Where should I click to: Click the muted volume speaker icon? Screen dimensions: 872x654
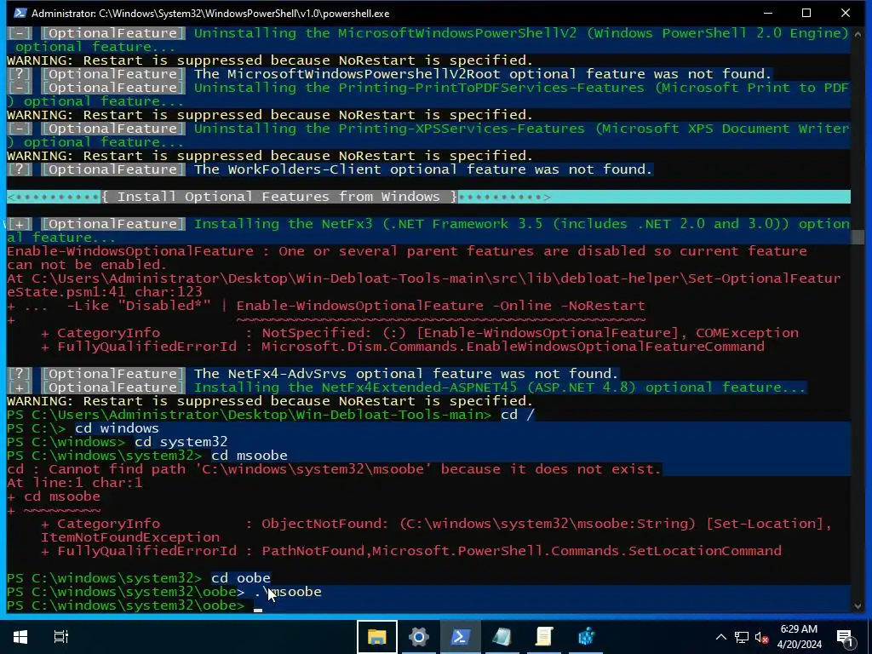point(762,637)
